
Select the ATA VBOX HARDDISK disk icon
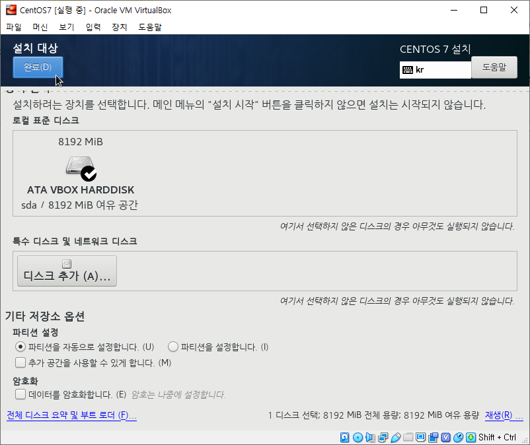click(x=81, y=168)
